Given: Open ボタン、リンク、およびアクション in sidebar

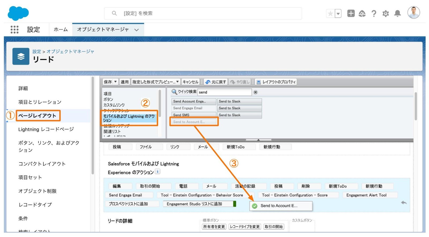Looking at the screenshot, I should pyautogui.click(x=49, y=146).
